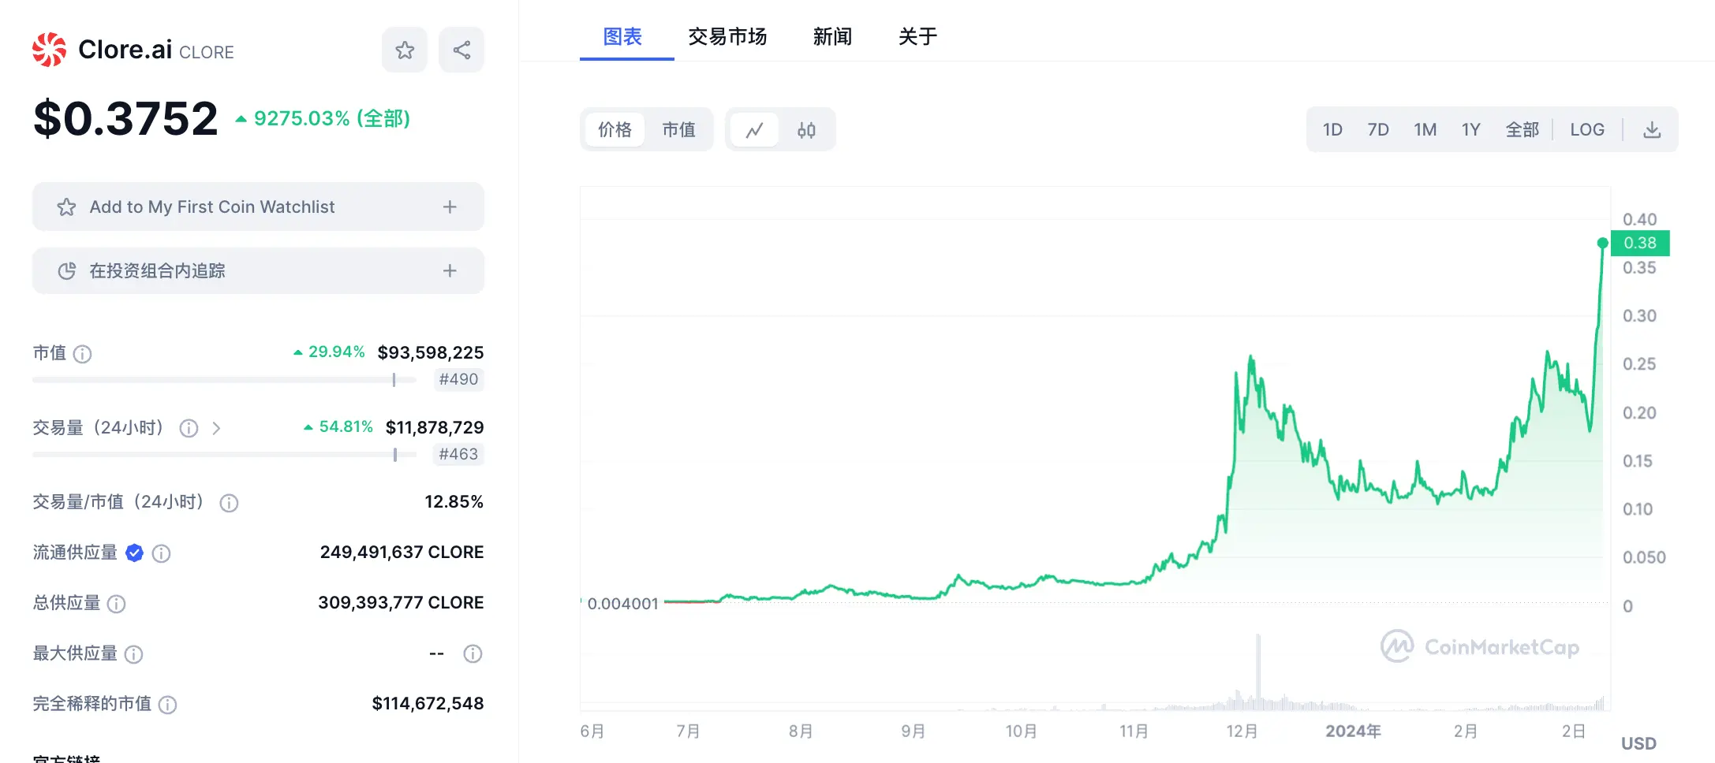Open the 市值 info tooltip
The image size is (1715, 763).
point(83,353)
